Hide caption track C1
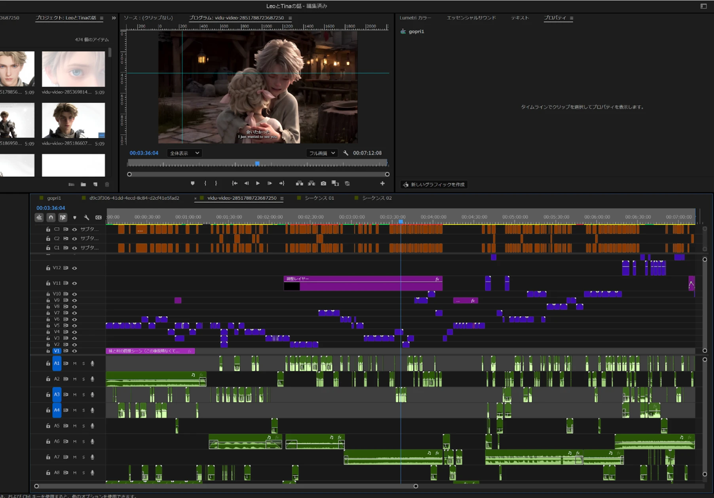 click(x=74, y=248)
